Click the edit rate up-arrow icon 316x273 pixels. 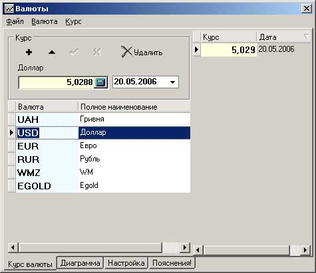coord(52,52)
